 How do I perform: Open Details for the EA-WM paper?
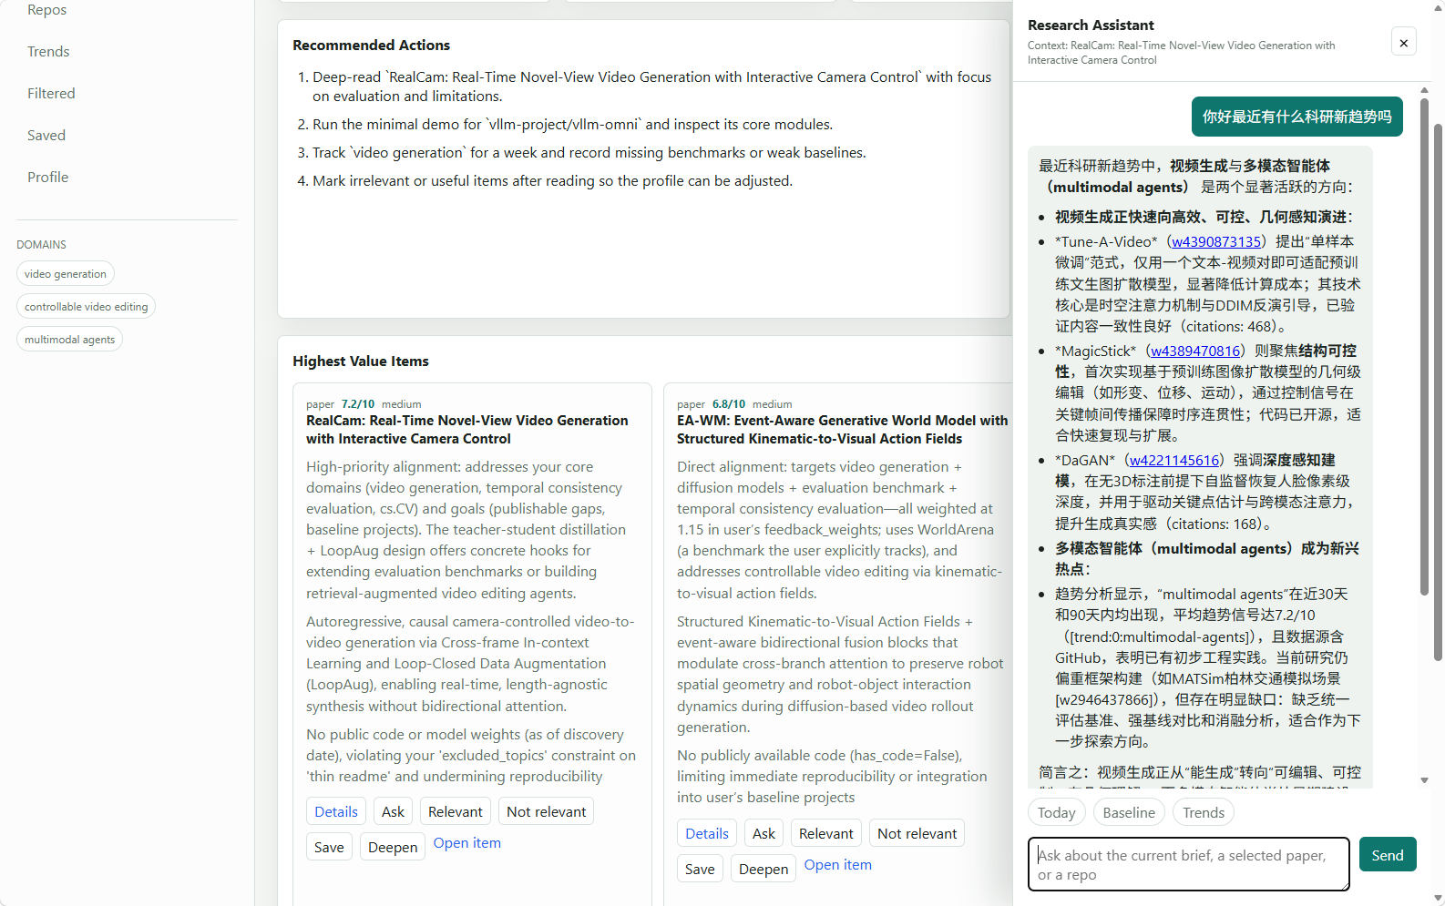[707, 833]
